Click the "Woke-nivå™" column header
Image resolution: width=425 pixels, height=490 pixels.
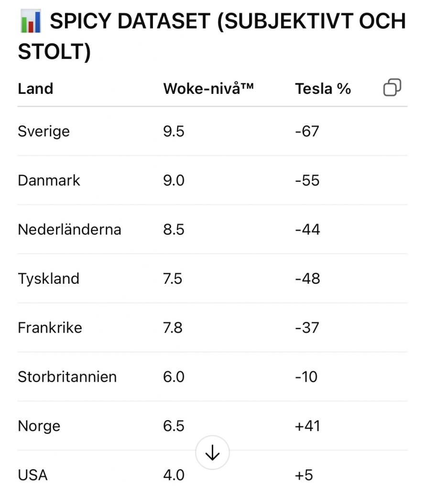coord(208,89)
